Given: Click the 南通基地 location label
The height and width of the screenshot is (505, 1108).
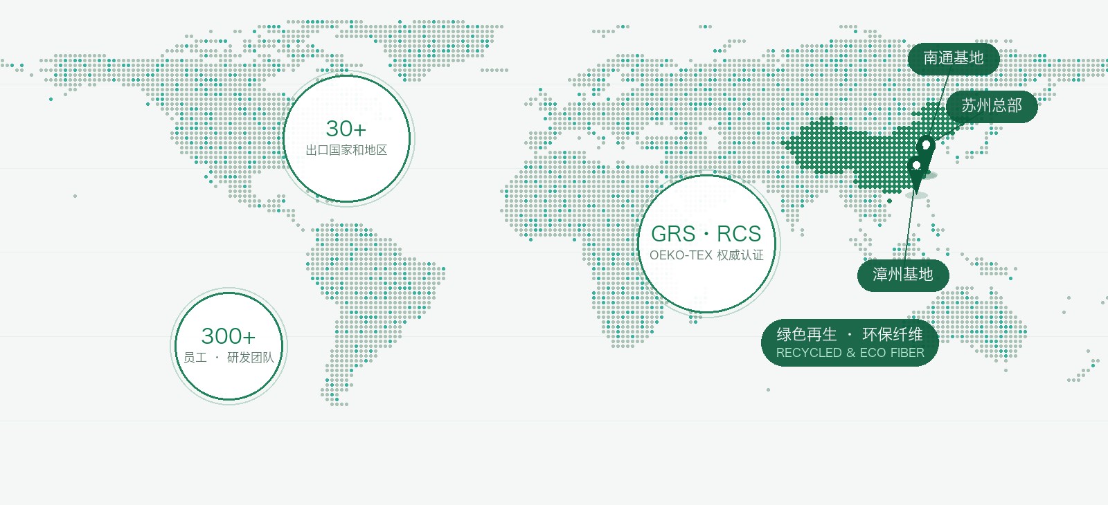Looking at the screenshot, I should [x=954, y=59].
